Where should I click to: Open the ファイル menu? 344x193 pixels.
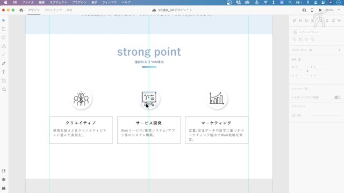28,2
